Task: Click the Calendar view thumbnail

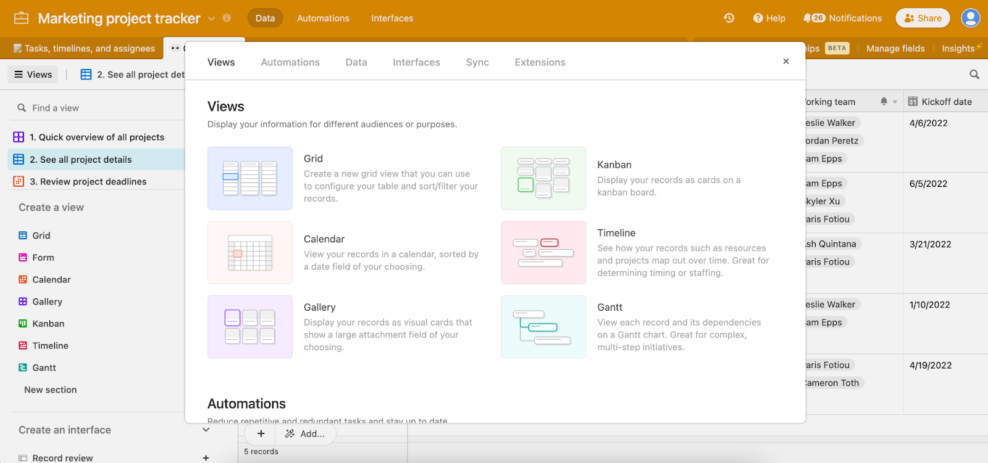Action: 250,253
